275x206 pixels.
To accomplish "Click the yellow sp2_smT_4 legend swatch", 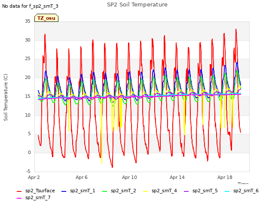I will (145, 191).
